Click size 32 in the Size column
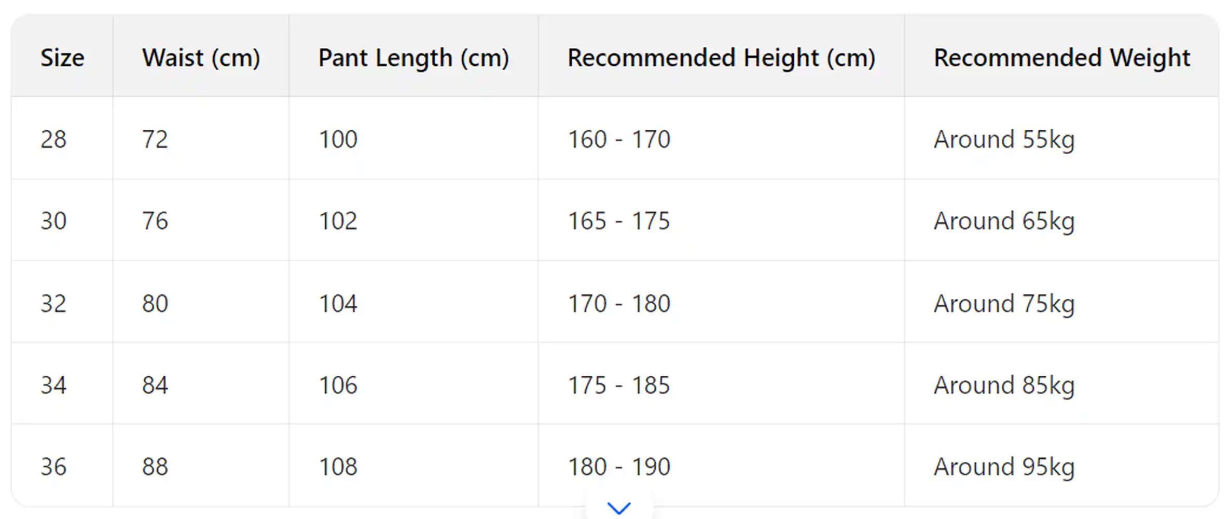The image size is (1229, 519). [x=54, y=303]
